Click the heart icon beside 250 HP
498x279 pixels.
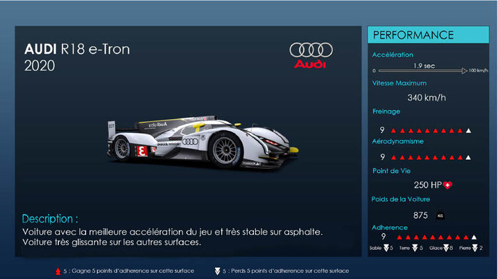[447, 185]
